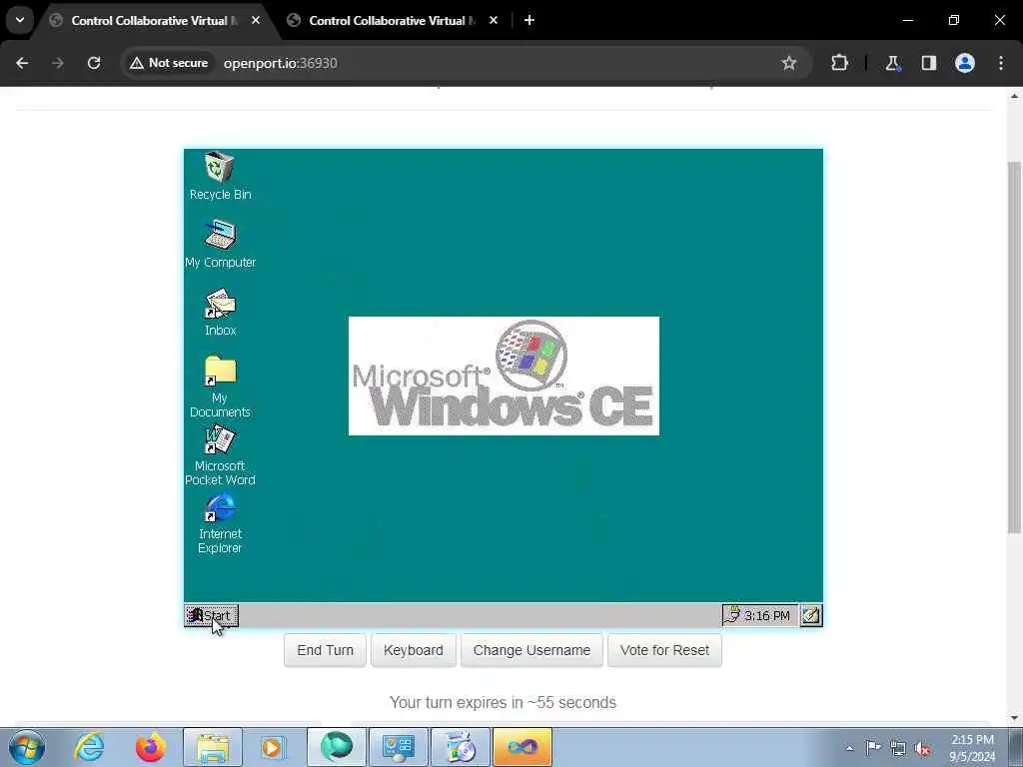Open the browser extensions puzzle icon

839,63
